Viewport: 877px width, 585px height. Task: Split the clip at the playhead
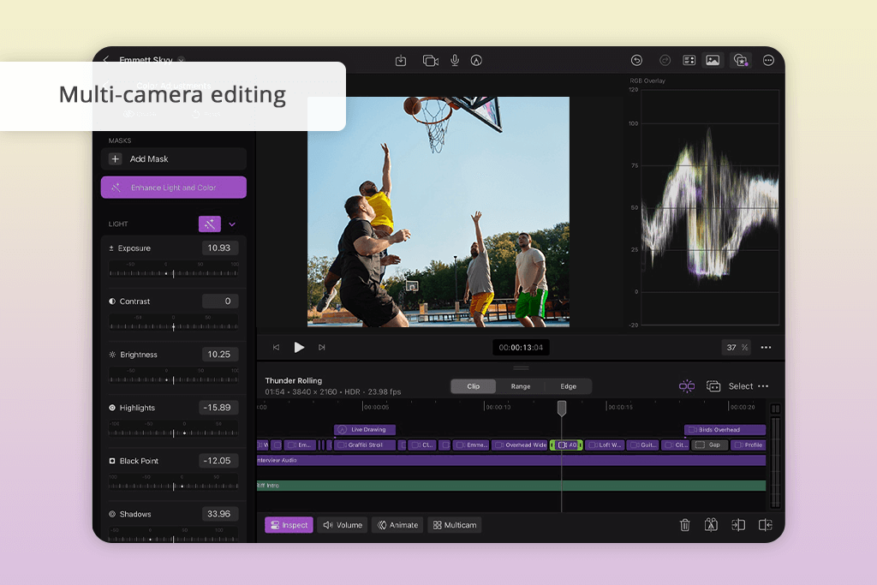click(711, 524)
